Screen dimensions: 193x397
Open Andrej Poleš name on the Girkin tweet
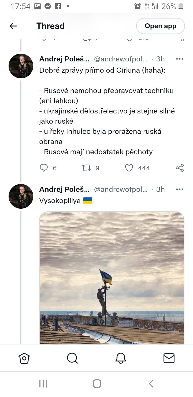pyautogui.click(x=64, y=59)
